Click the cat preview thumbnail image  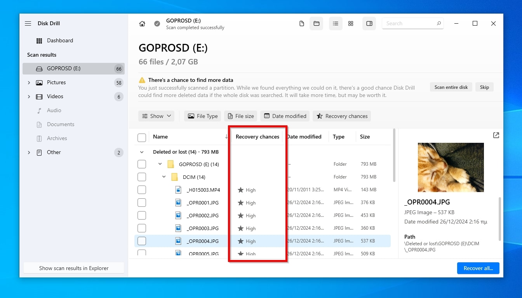pos(451,167)
